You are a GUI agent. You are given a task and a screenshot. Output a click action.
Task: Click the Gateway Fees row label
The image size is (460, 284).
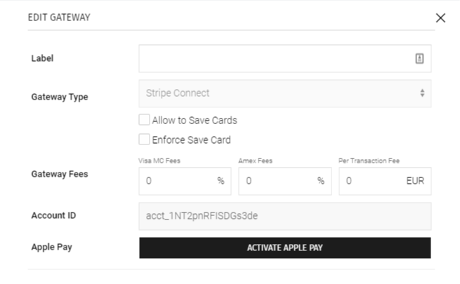pyautogui.click(x=60, y=174)
